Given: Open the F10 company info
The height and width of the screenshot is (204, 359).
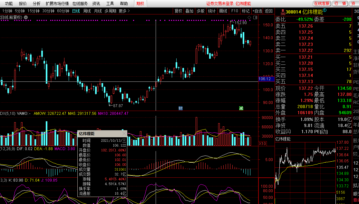Looking at the screenshot, I should pos(235,11).
